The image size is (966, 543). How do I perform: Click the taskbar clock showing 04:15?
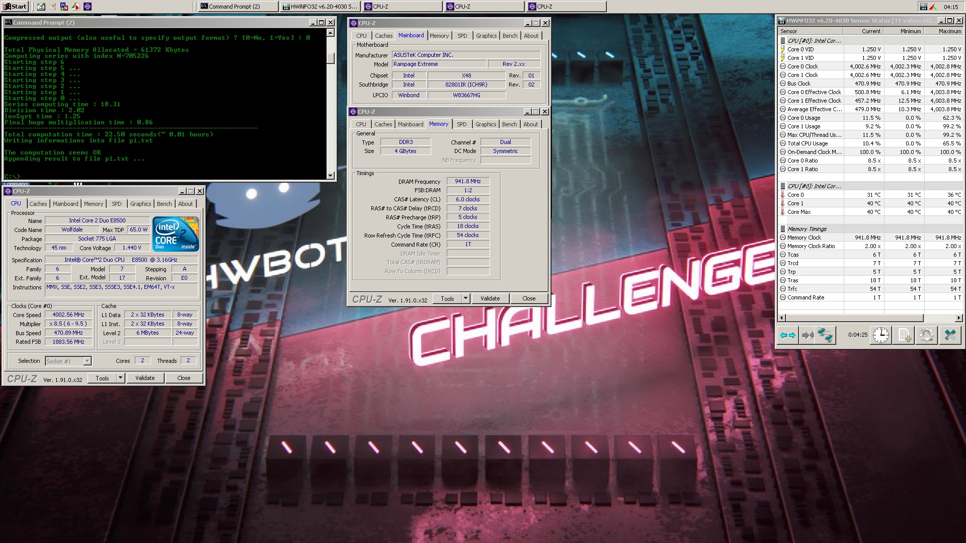pos(951,7)
